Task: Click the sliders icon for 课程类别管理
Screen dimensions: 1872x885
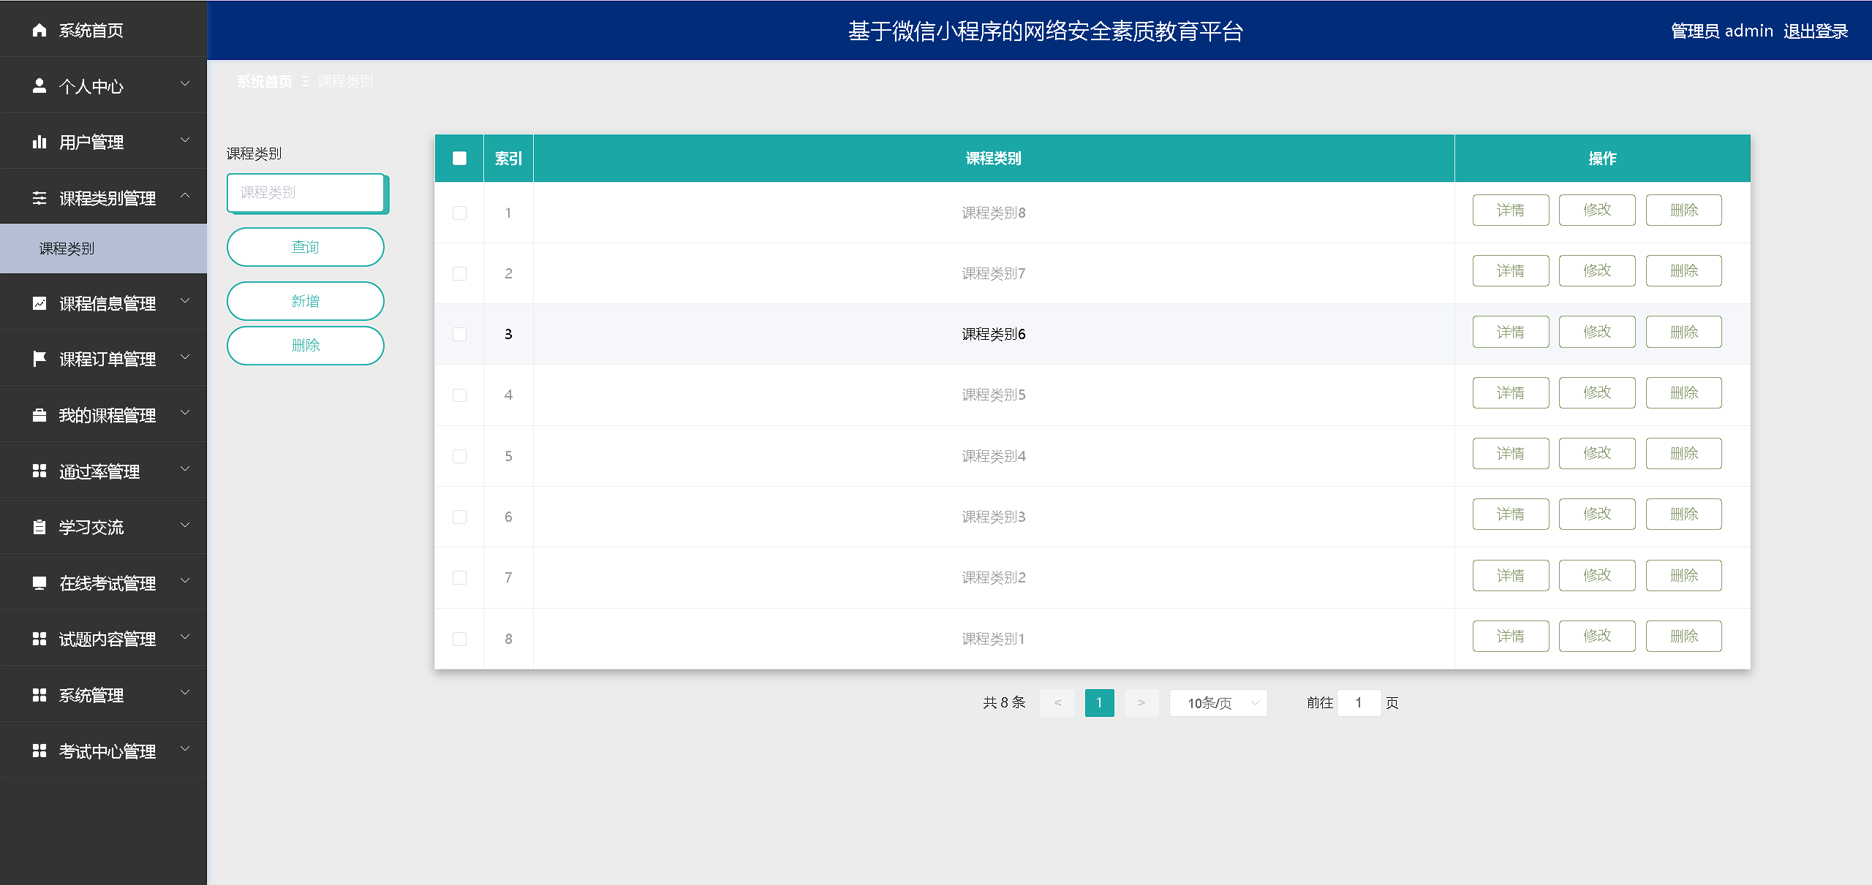Action: (x=39, y=198)
